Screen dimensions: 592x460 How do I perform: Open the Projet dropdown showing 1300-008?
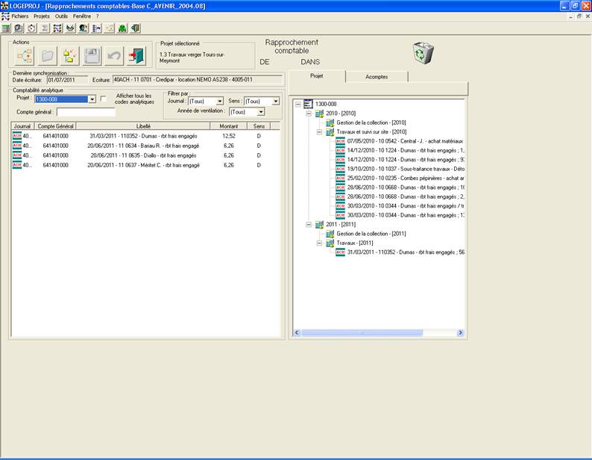click(92, 99)
